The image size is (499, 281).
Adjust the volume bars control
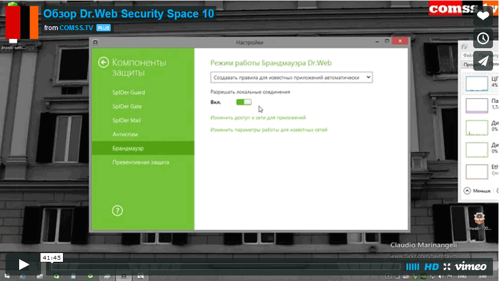(413, 267)
